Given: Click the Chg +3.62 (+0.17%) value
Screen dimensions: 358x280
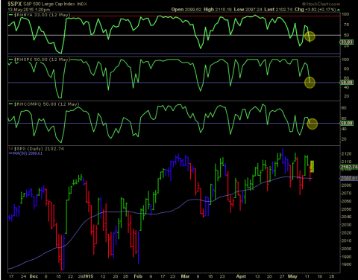Looking at the screenshot, I should (315, 10).
